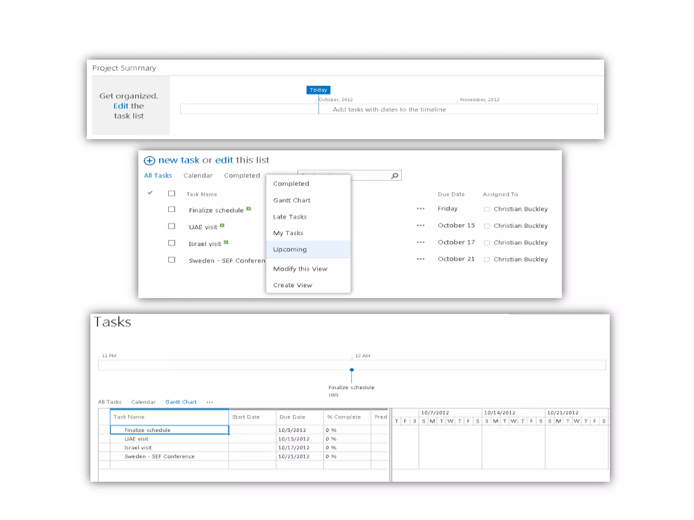
Task: Click the Assigned To column header
Action: click(500, 194)
